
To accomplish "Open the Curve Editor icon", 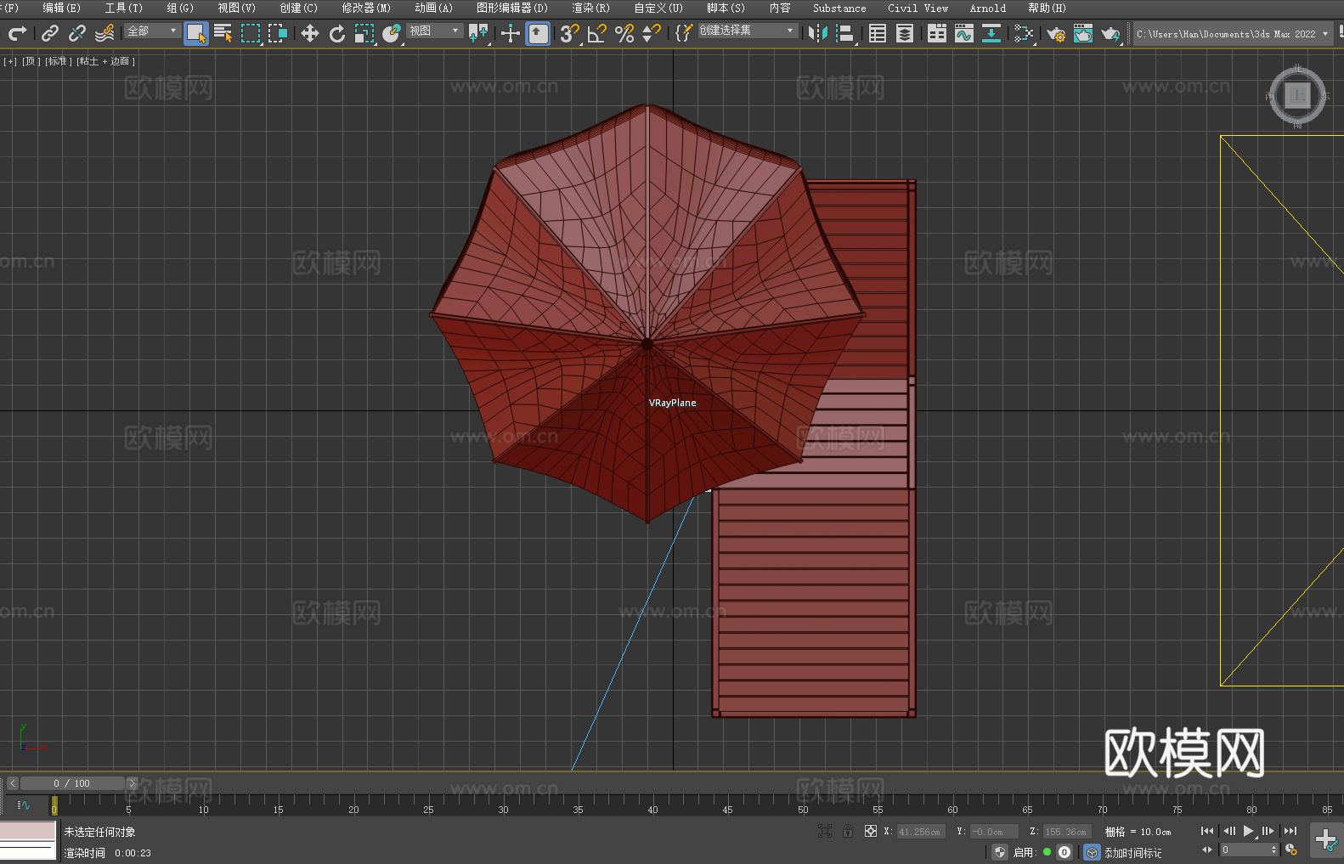I will [964, 33].
